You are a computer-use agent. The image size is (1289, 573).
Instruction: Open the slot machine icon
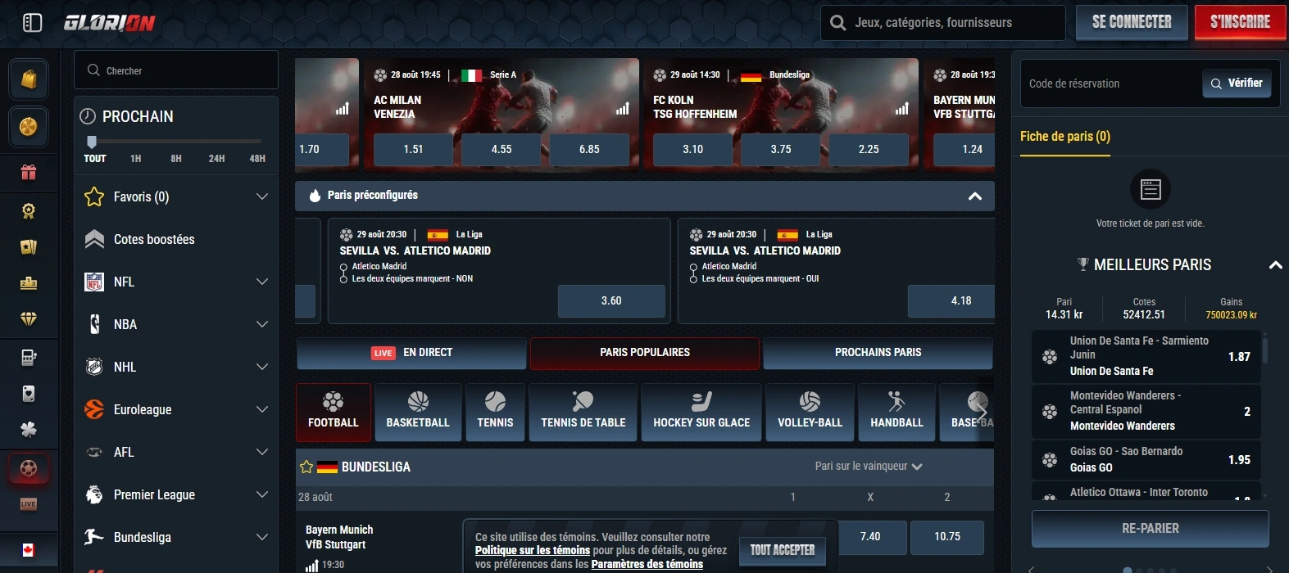[x=29, y=357]
